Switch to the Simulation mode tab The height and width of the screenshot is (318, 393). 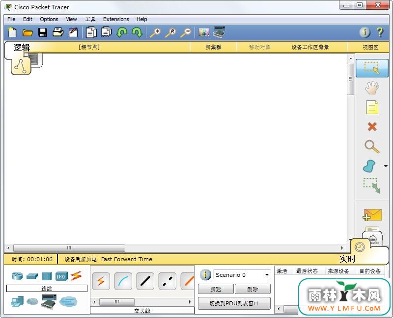coord(373,239)
